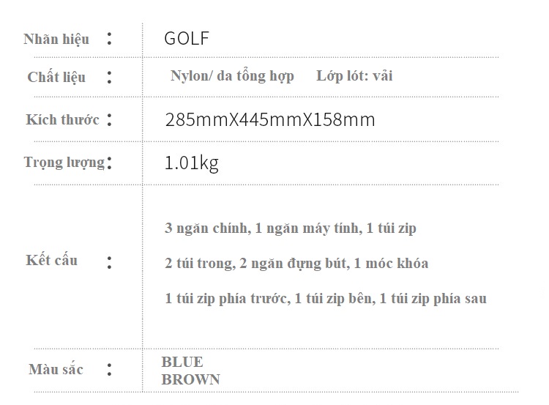The height and width of the screenshot is (405, 549).
Task: Click the Kích thước label
Action: (x=62, y=119)
